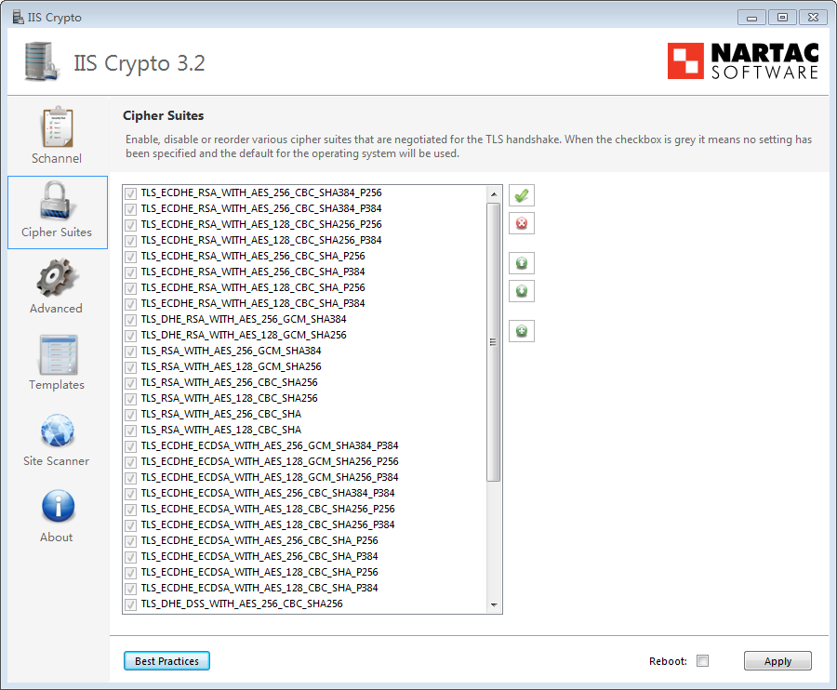Open the Schannel section

coord(57,136)
